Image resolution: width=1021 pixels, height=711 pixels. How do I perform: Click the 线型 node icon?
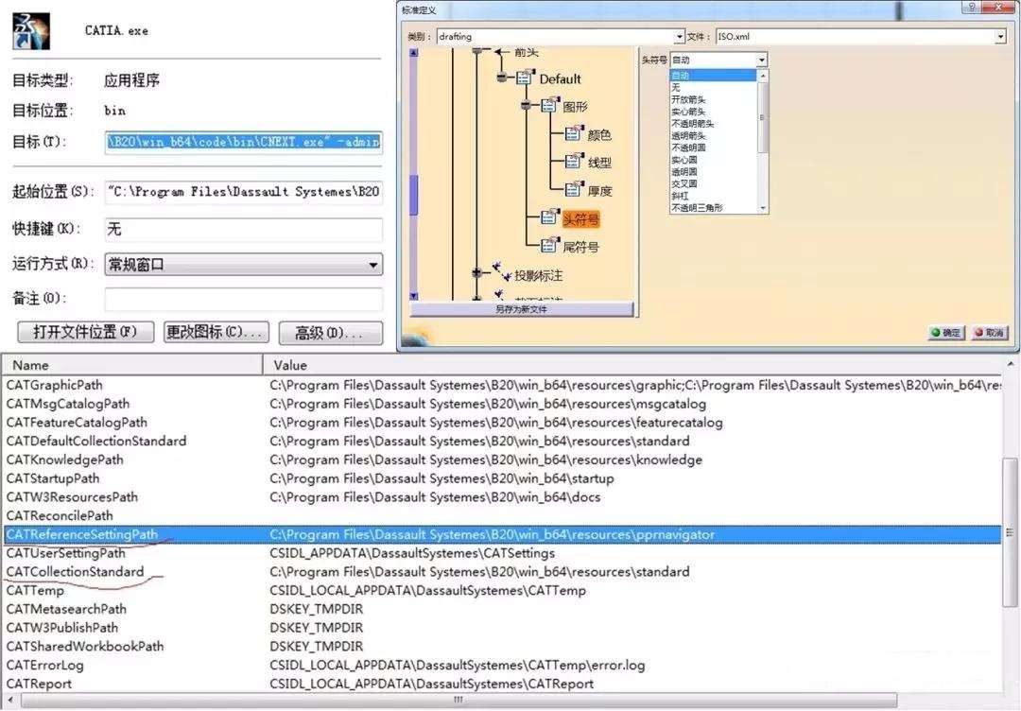tap(574, 163)
